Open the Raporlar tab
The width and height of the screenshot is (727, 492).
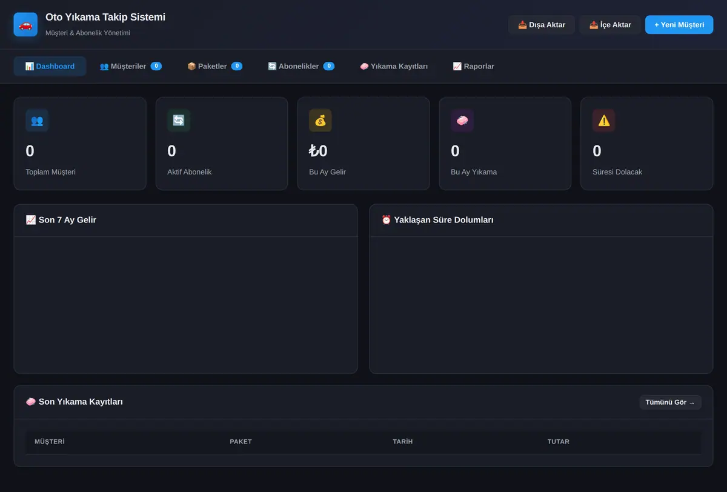coord(473,66)
